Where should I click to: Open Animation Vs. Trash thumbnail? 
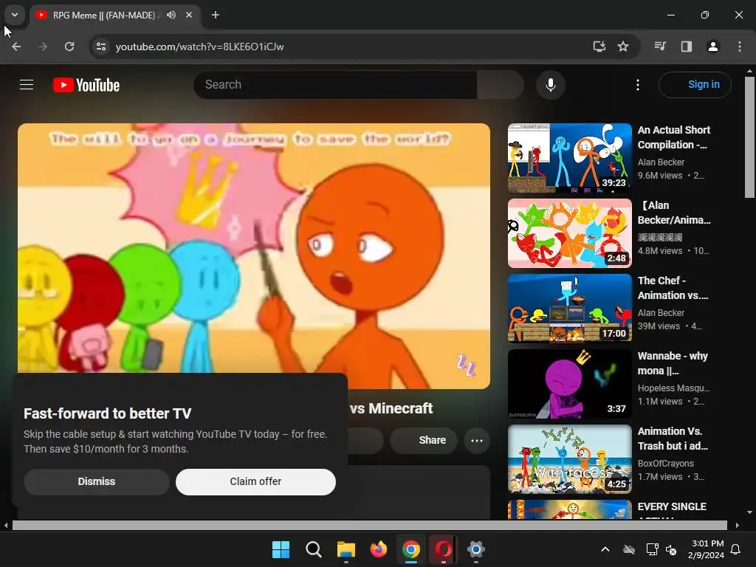pos(569,459)
